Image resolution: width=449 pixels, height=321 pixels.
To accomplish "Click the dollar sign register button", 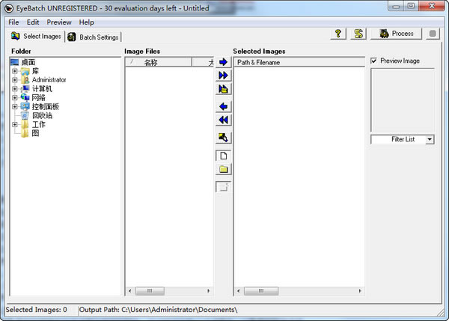I will [x=358, y=34].
